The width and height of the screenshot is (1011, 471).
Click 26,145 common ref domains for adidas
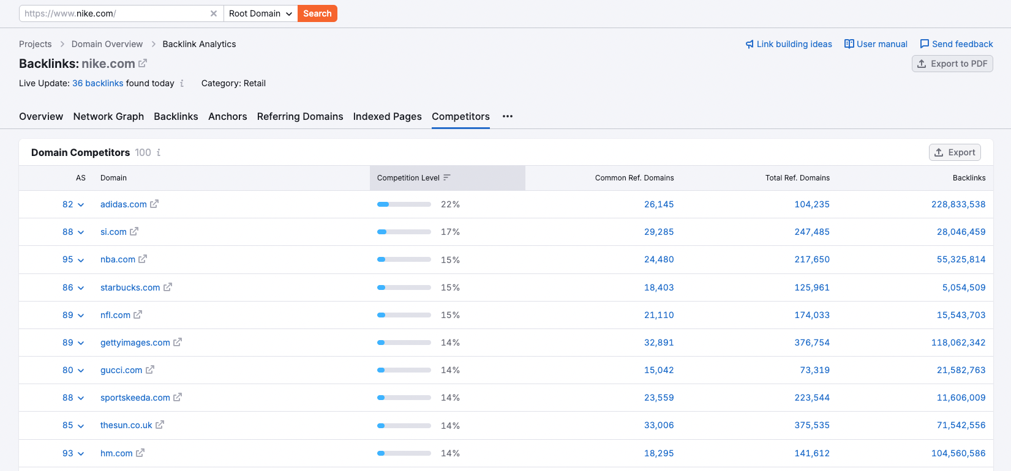[659, 204]
